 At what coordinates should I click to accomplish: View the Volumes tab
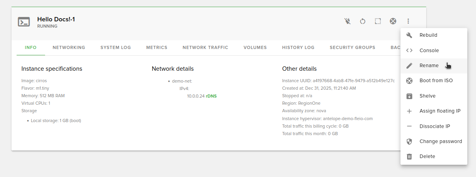[255, 47]
